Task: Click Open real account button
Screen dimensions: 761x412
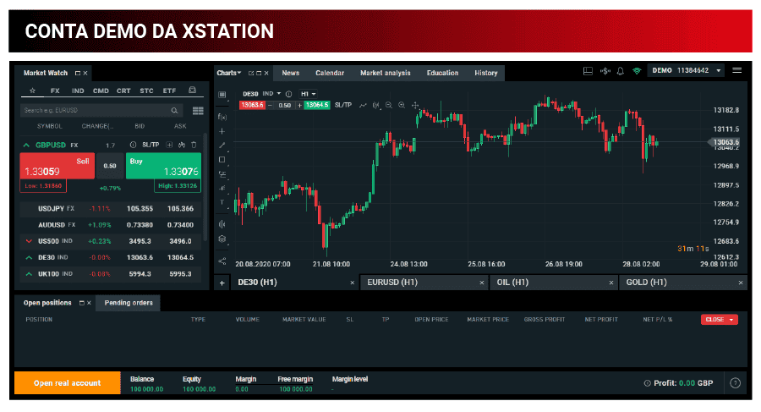Action: [68, 383]
